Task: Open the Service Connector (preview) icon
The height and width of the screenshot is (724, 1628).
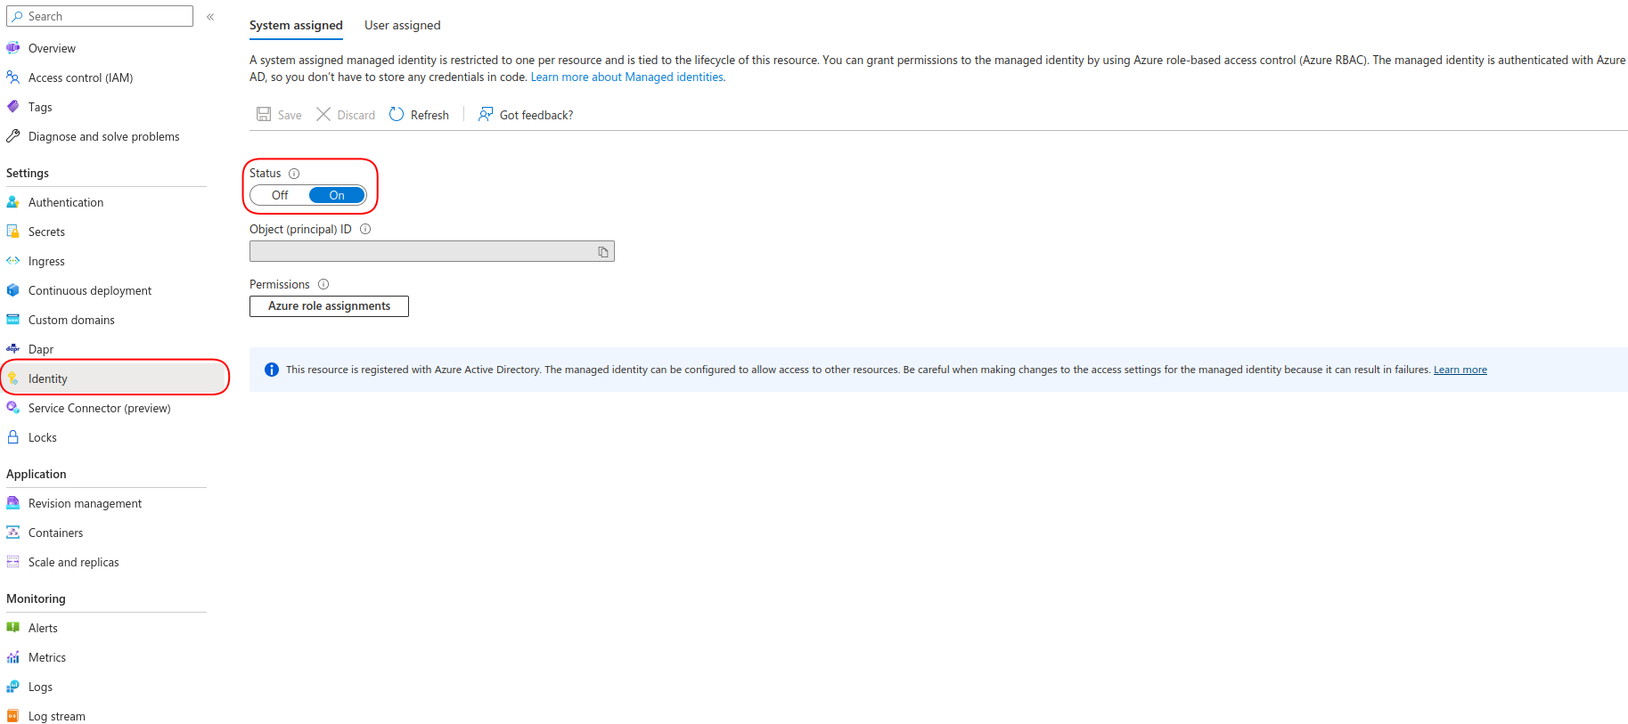Action: click(x=13, y=408)
